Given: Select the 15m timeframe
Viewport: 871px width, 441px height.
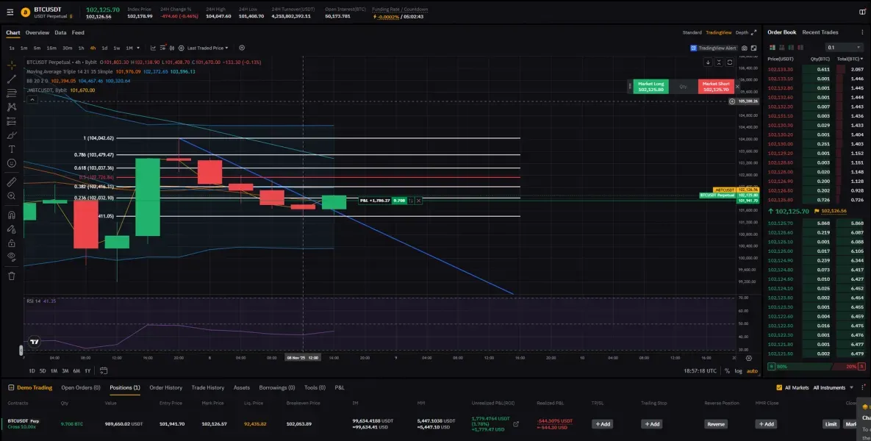Looking at the screenshot, I should (x=51, y=48).
